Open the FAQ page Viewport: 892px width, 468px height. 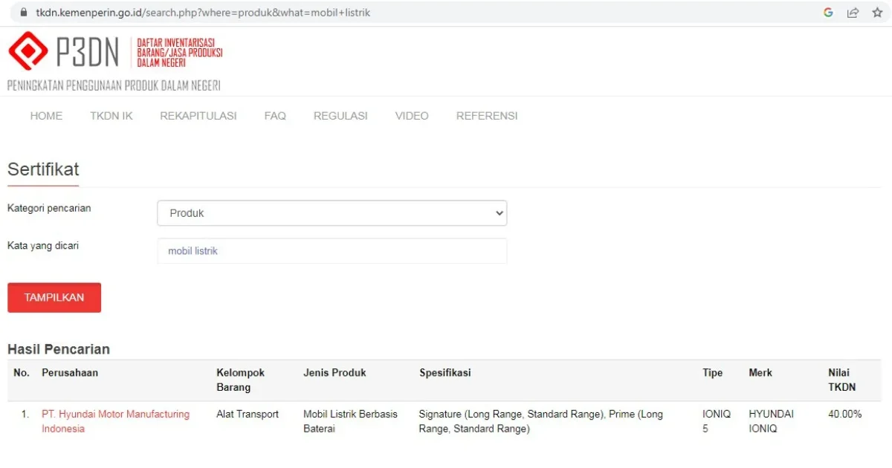[x=275, y=116]
